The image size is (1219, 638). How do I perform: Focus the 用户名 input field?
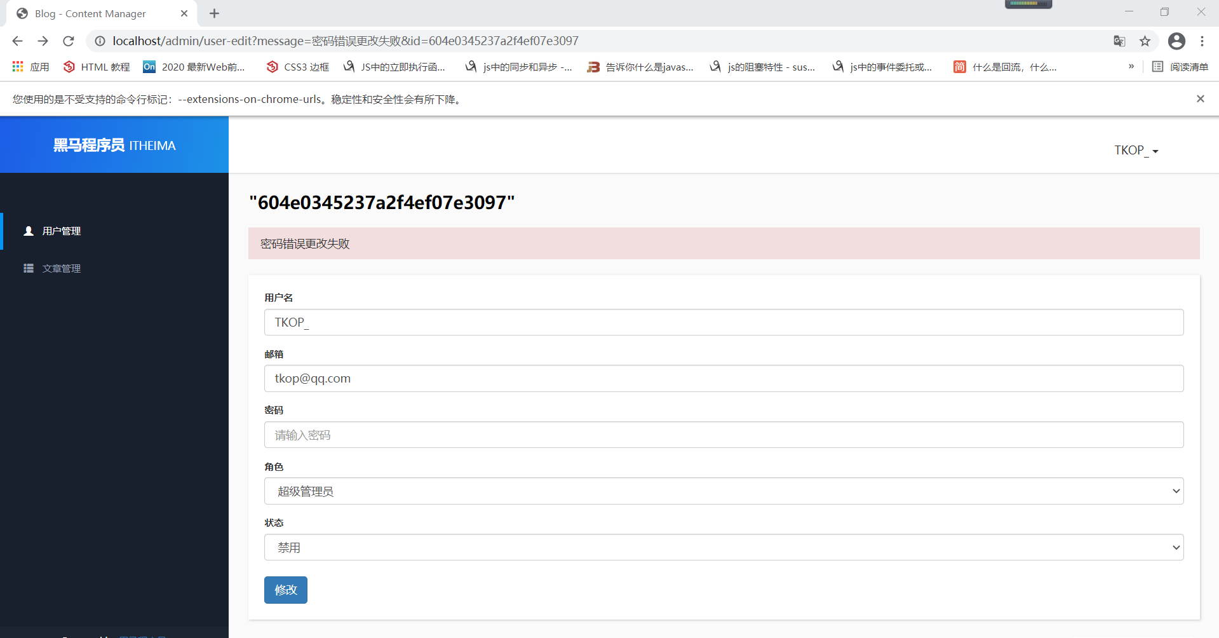click(724, 322)
